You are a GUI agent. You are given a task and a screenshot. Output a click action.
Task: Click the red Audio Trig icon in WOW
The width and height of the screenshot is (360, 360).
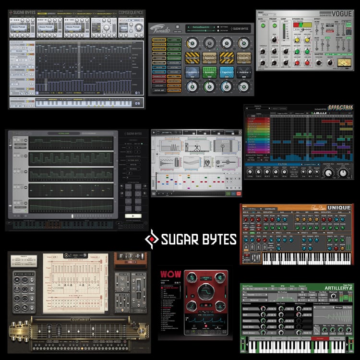[206, 326]
